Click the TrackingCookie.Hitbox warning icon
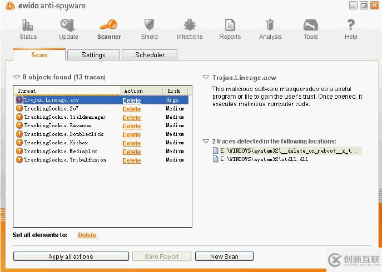 click(x=19, y=143)
